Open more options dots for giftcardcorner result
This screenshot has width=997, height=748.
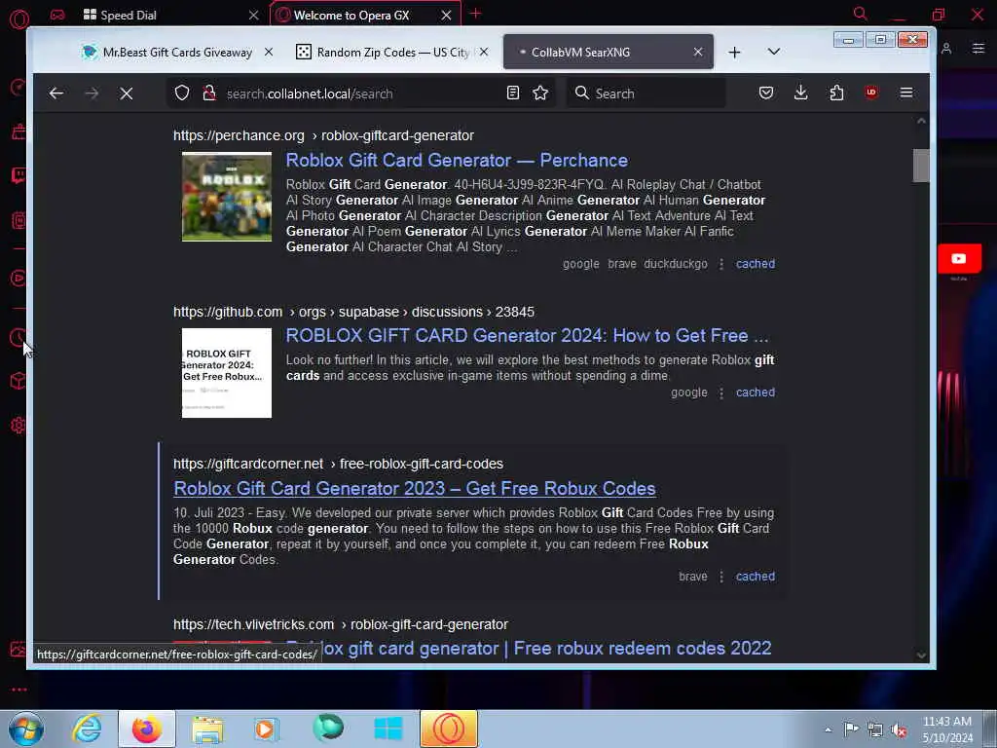coord(721,577)
